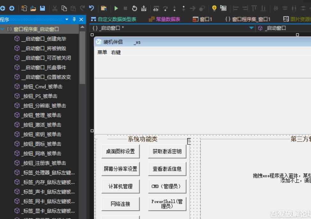Click the flagged window preview icon

pyautogui.click(x=223, y=8)
